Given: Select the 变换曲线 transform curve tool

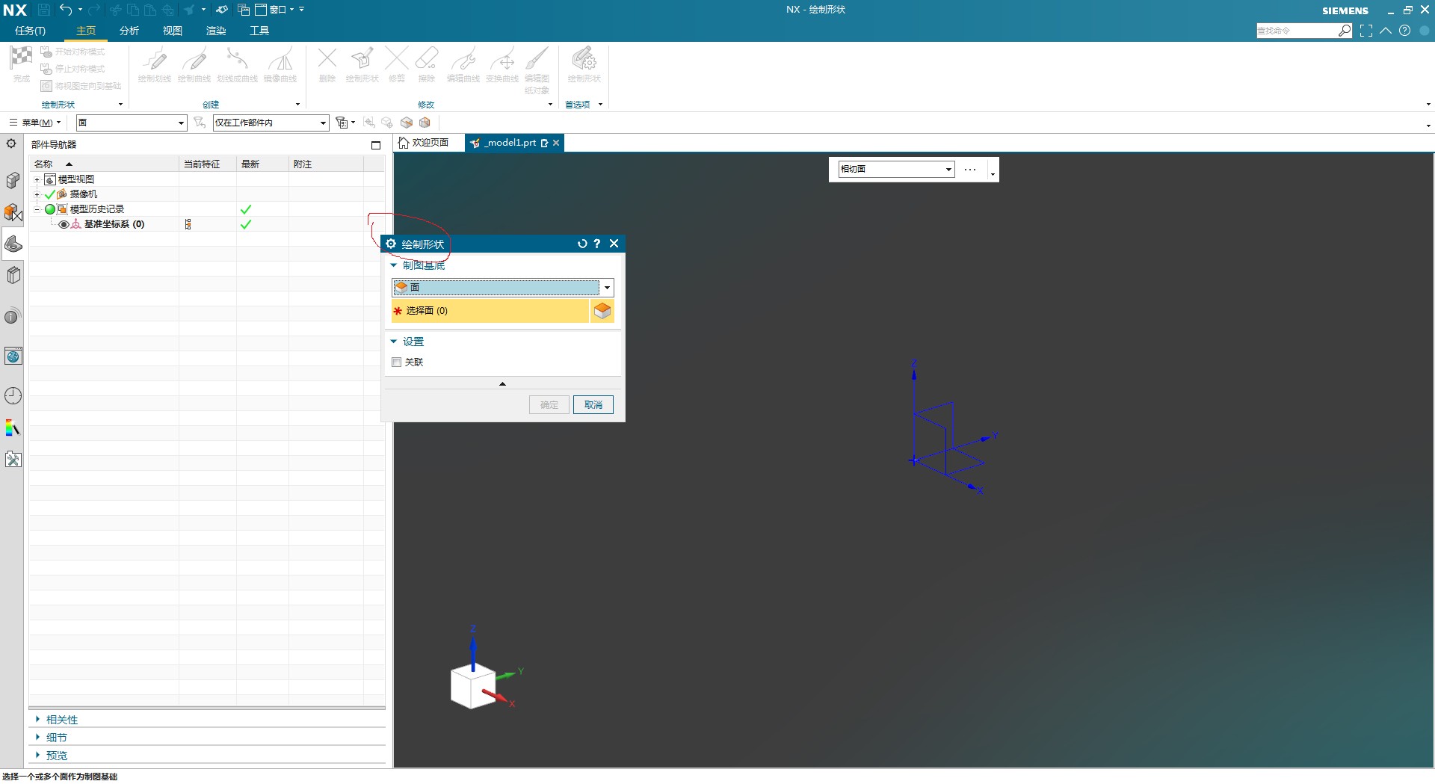Looking at the screenshot, I should [502, 64].
